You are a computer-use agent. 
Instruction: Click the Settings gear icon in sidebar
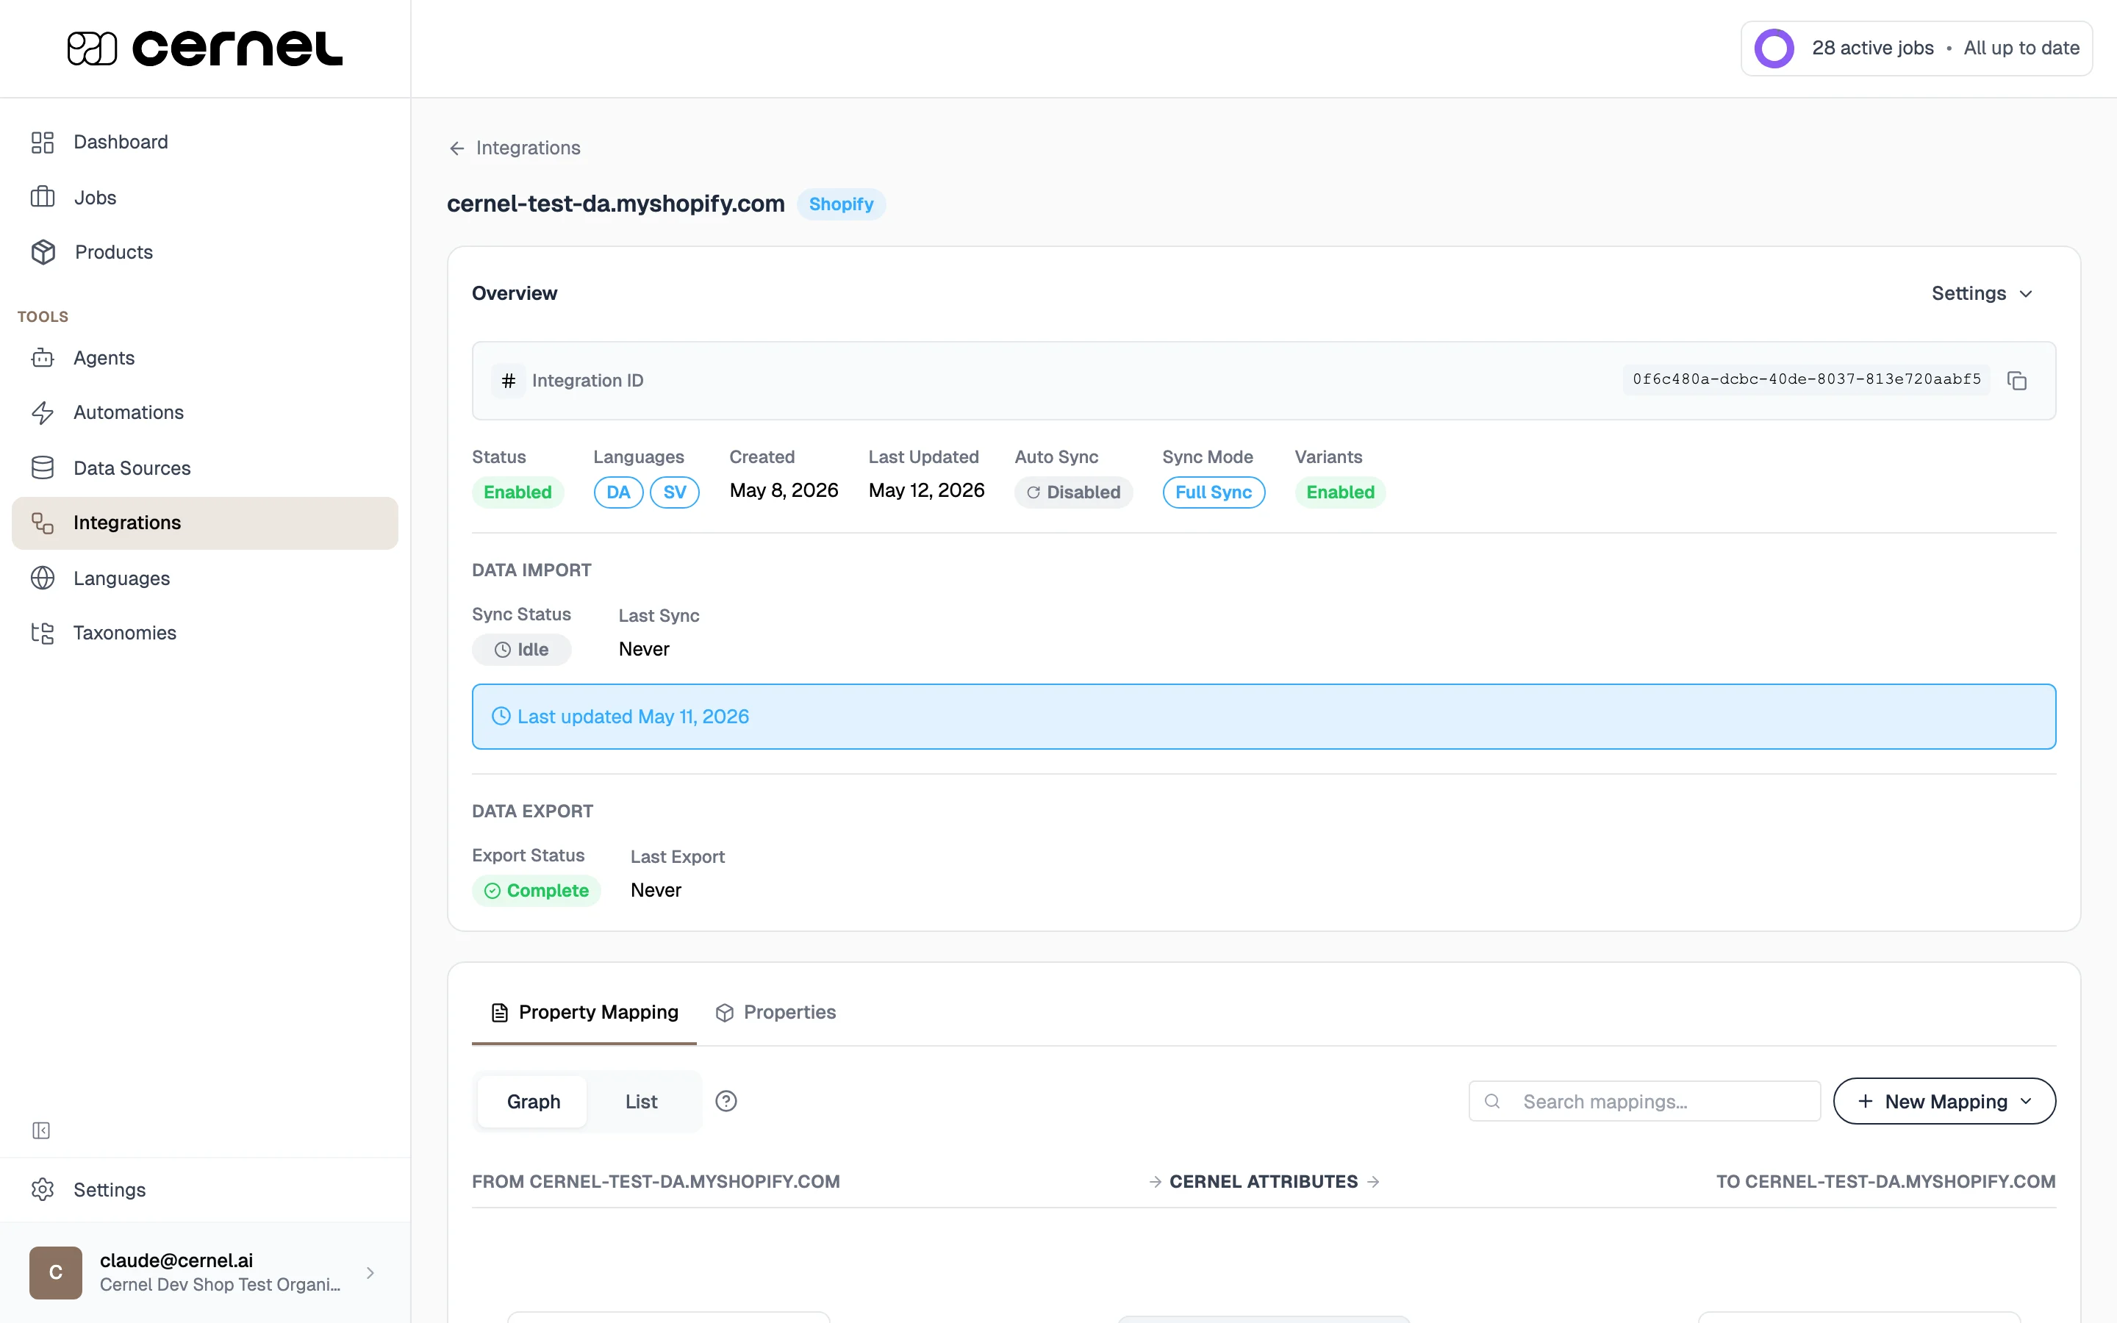42,1189
